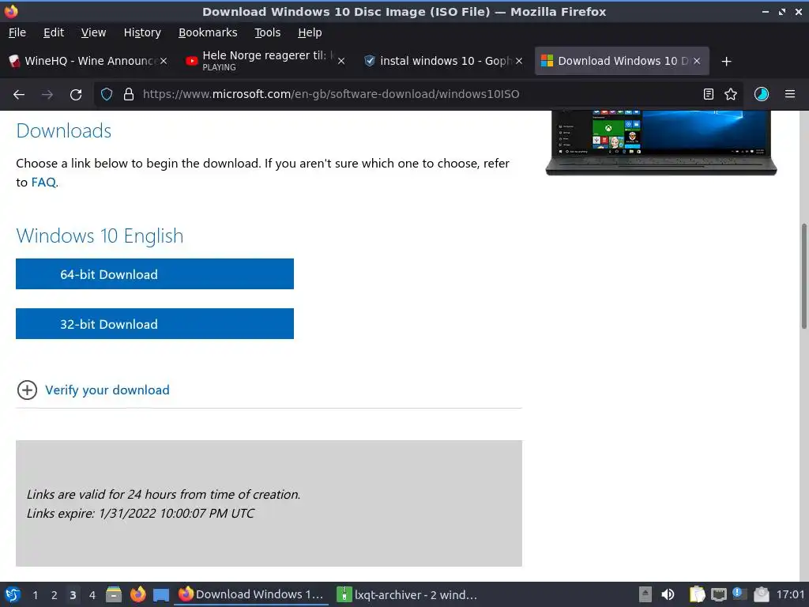Viewport: 809px width, 607px height.
Task: Open the FAQ link
Action: [43, 183]
